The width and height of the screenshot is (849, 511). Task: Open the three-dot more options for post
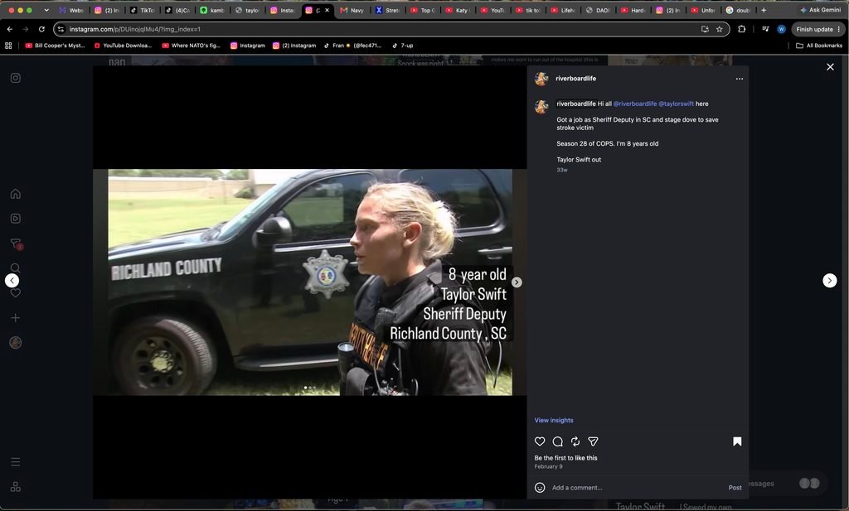[740, 79]
